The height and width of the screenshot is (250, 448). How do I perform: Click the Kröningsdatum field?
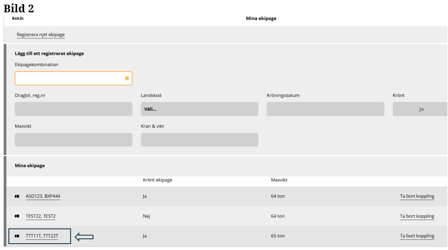tap(325, 109)
